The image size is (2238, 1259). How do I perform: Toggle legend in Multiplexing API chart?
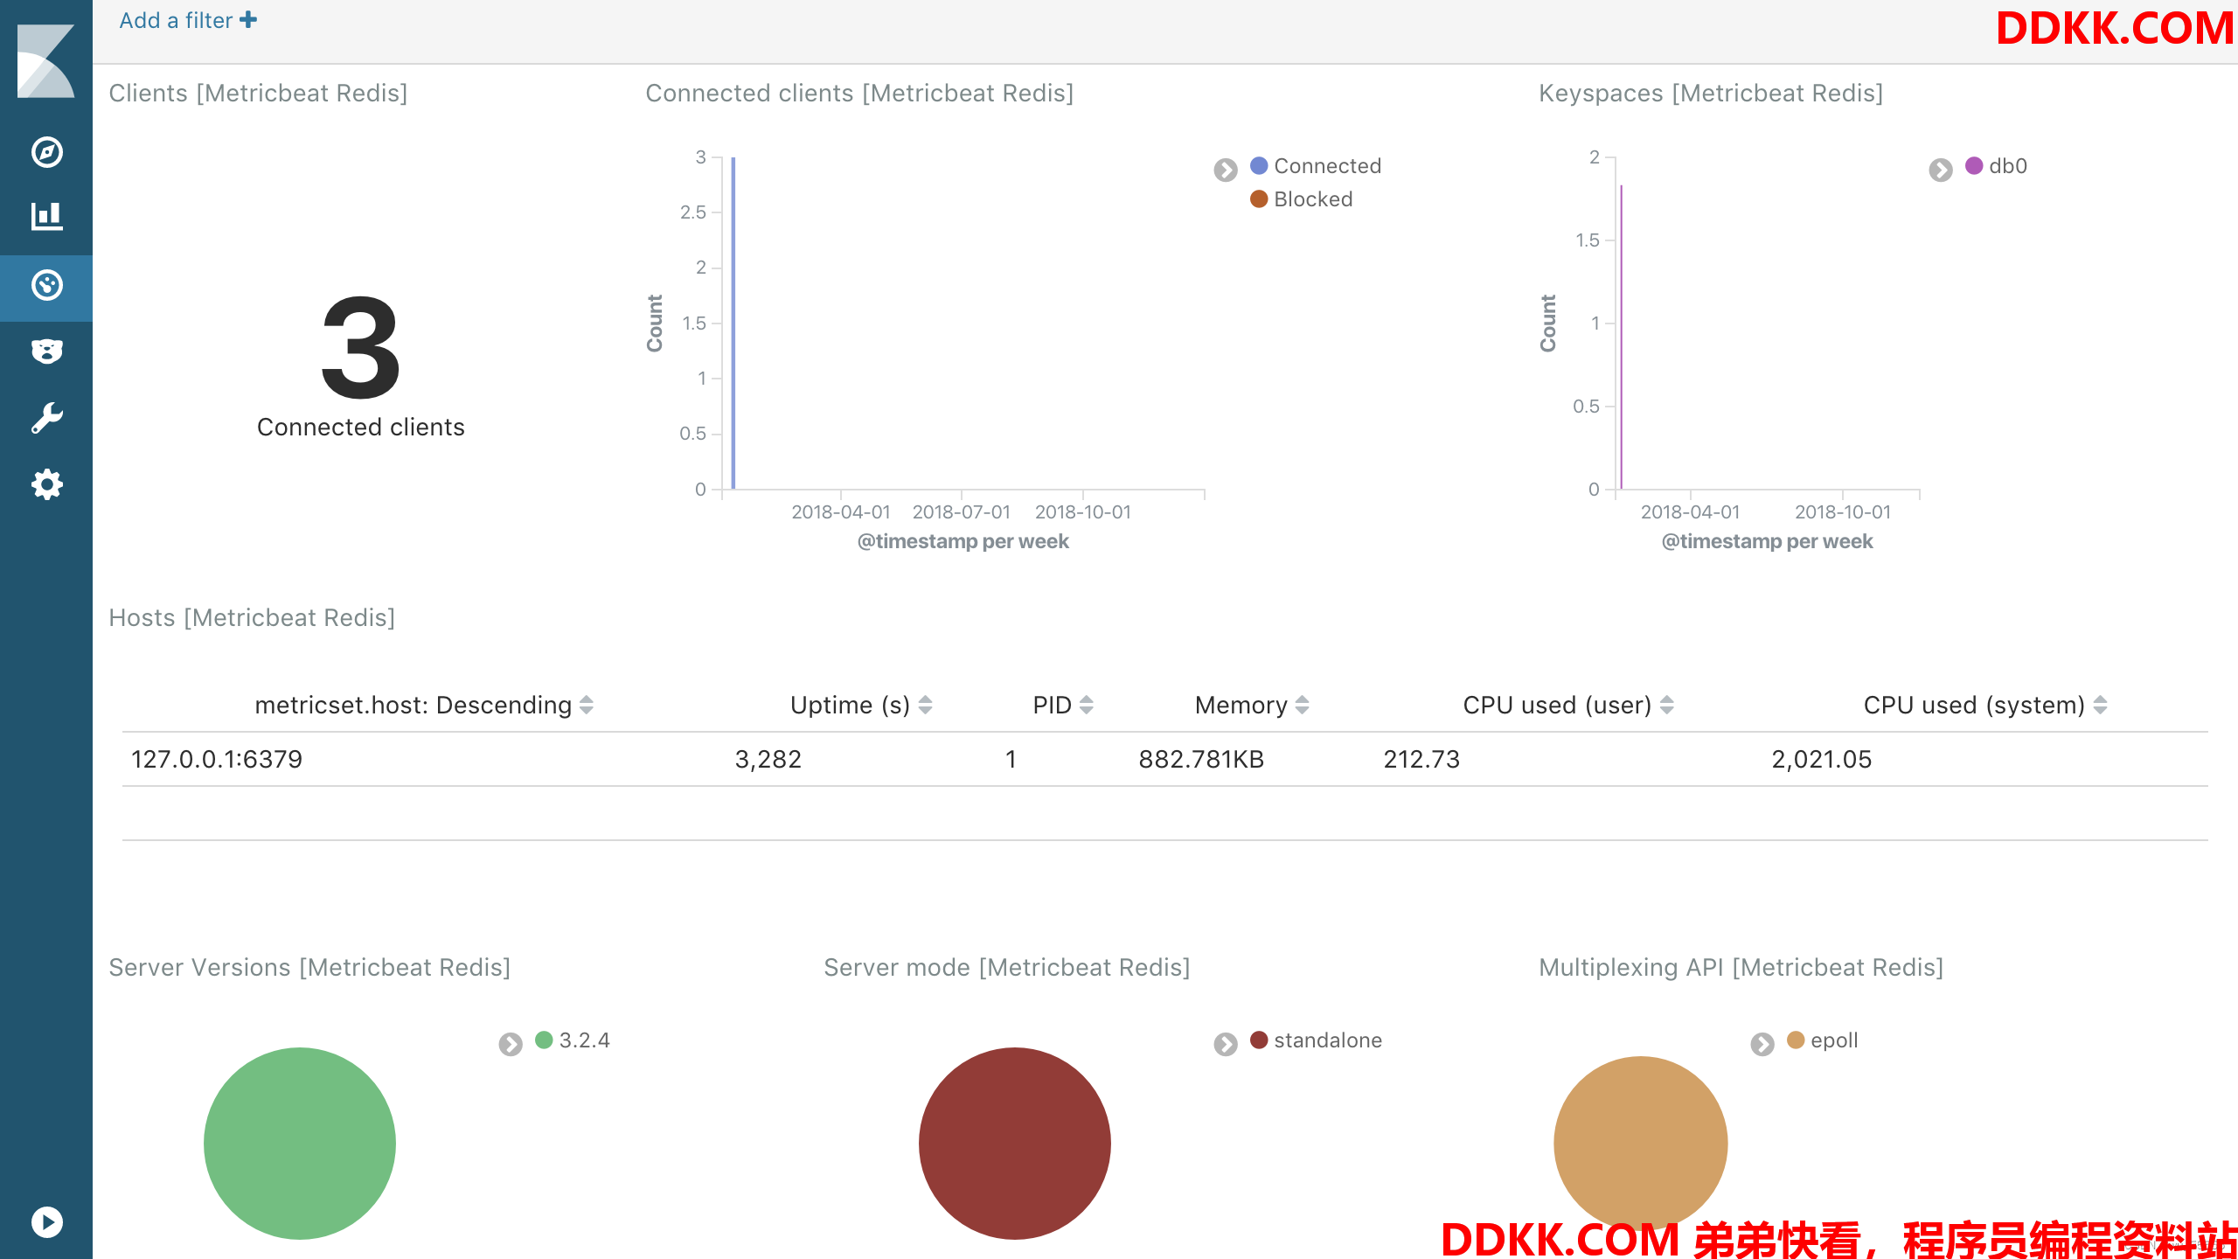(1762, 1044)
